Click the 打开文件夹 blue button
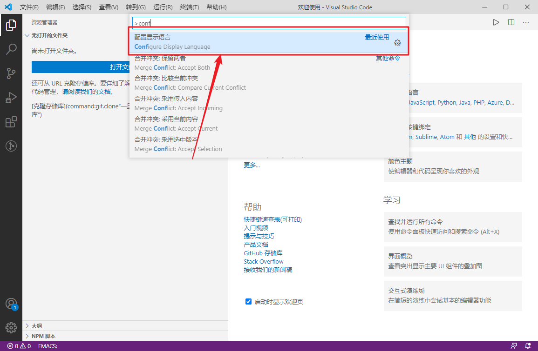The height and width of the screenshot is (351, 538). pos(81,67)
